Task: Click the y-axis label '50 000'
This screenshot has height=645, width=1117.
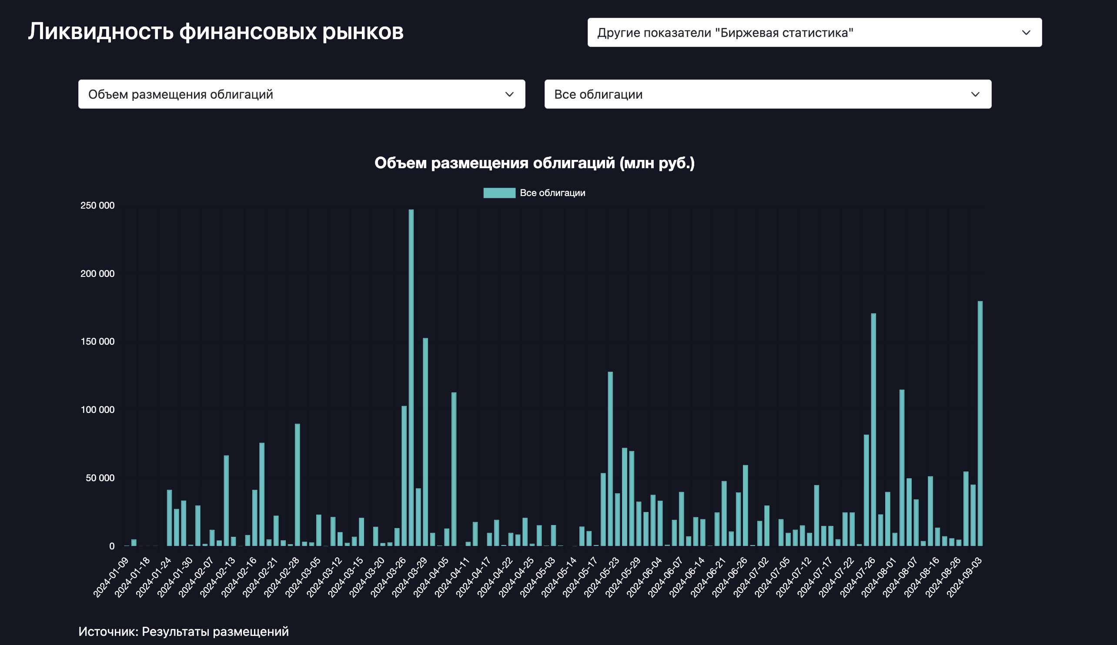Action: click(x=100, y=478)
